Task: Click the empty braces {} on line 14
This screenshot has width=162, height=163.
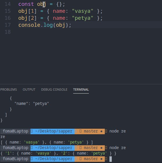Action: [59, 4]
